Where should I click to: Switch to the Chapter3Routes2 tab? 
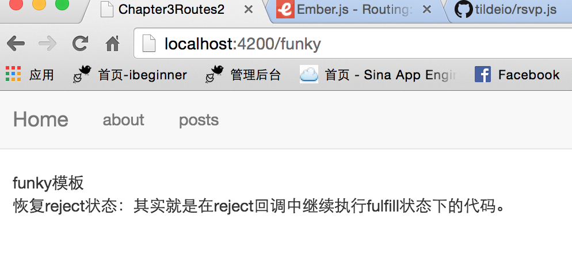point(171,10)
